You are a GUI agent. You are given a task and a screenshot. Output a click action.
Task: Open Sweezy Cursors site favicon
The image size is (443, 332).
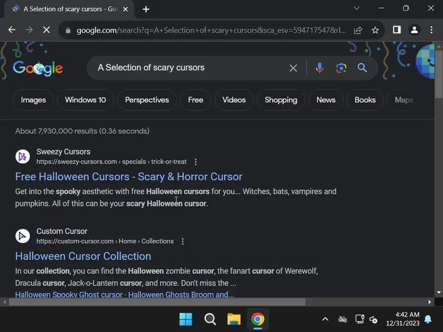click(x=22, y=156)
